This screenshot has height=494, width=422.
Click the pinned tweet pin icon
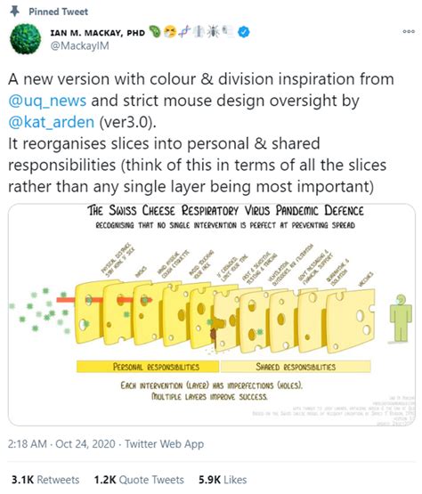pos(14,12)
